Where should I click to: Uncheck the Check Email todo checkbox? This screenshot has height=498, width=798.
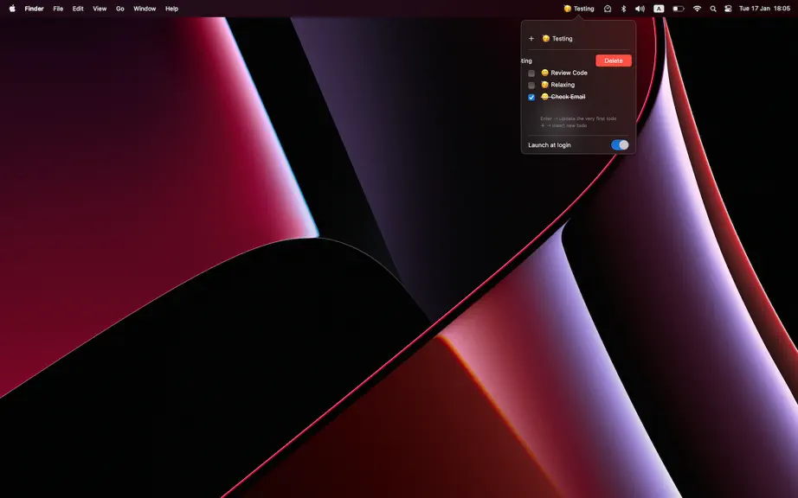pyautogui.click(x=531, y=97)
